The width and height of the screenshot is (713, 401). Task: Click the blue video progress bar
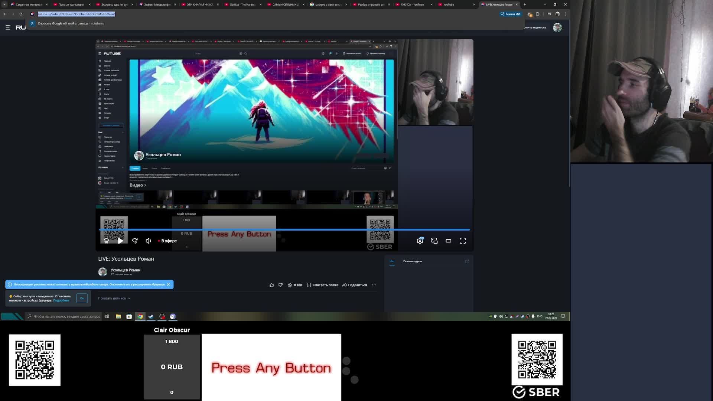(x=284, y=230)
